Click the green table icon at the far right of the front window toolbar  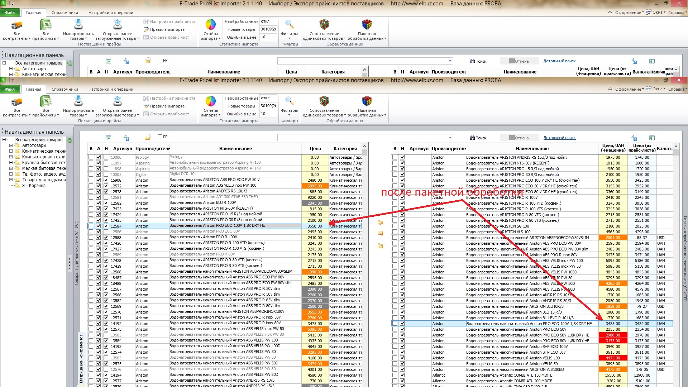point(652,138)
